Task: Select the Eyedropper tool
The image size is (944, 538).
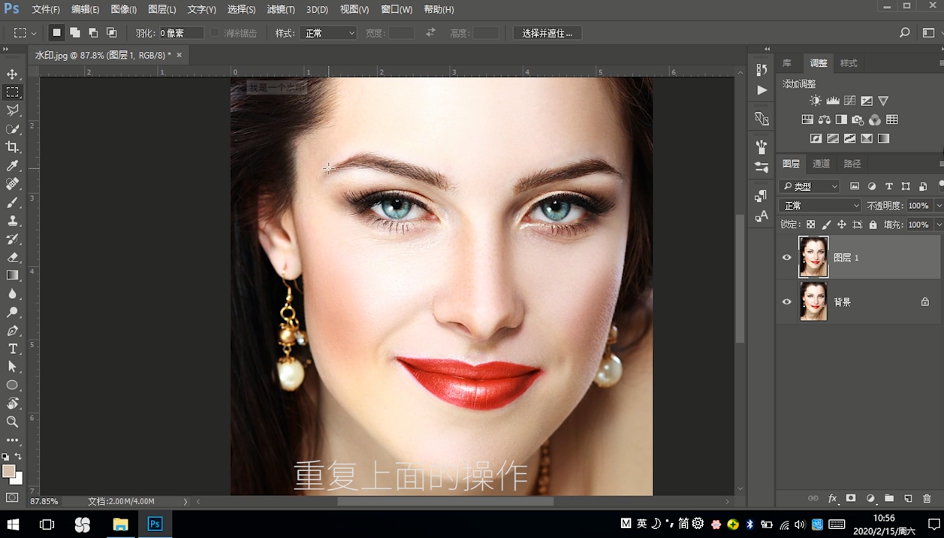Action: coord(12,165)
